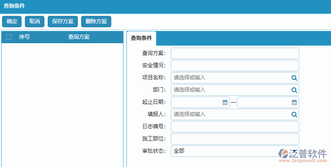Open the 审批状态 dropdown showing 全部
Image resolution: width=331 pixels, height=167 pixels.
[235, 151]
